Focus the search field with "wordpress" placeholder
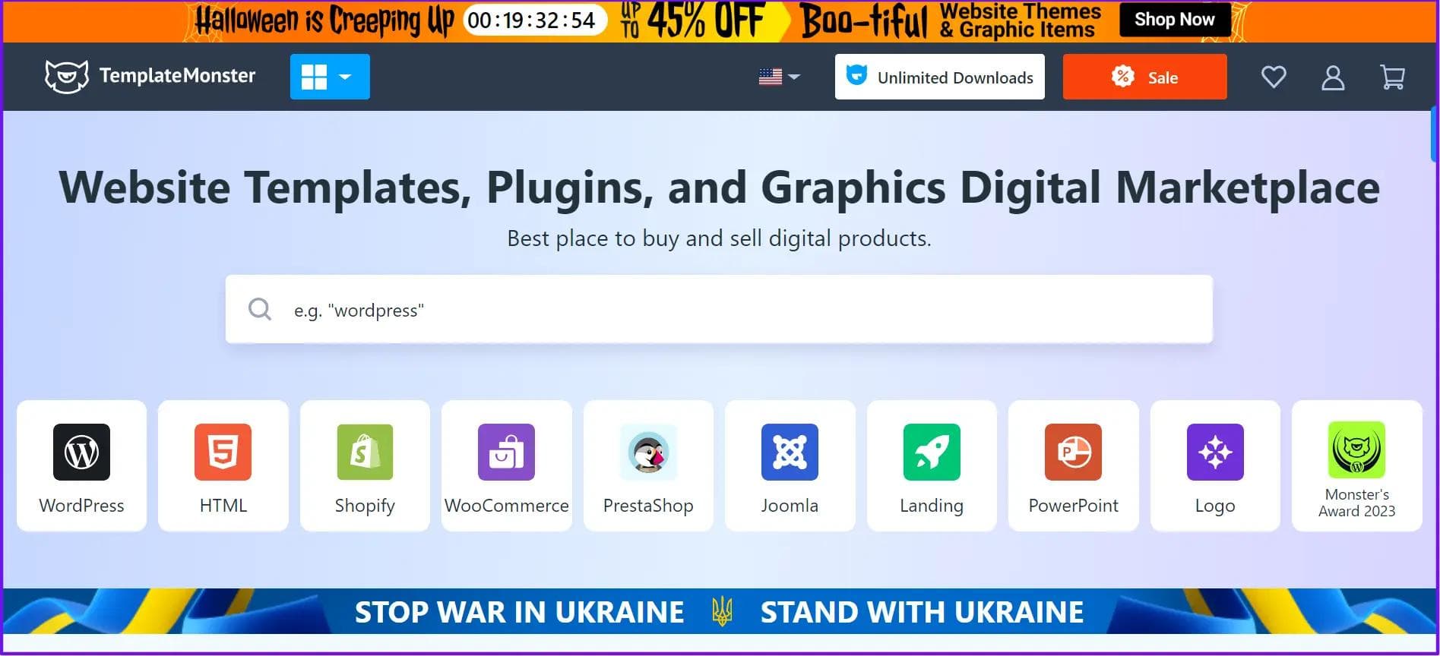 click(718, 310)
